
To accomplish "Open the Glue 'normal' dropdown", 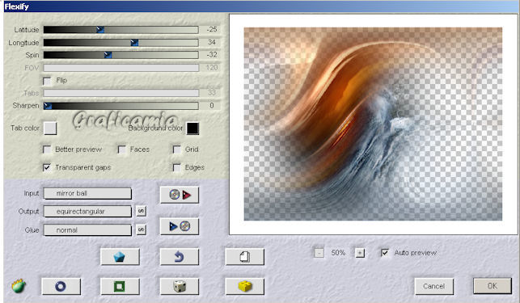I will 87,230.
